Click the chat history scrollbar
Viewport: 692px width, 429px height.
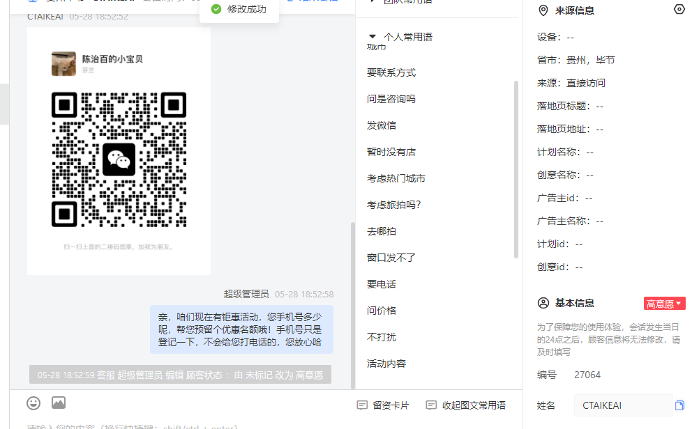click(352, 305)
